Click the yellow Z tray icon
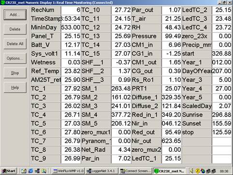 pos(198,171)
